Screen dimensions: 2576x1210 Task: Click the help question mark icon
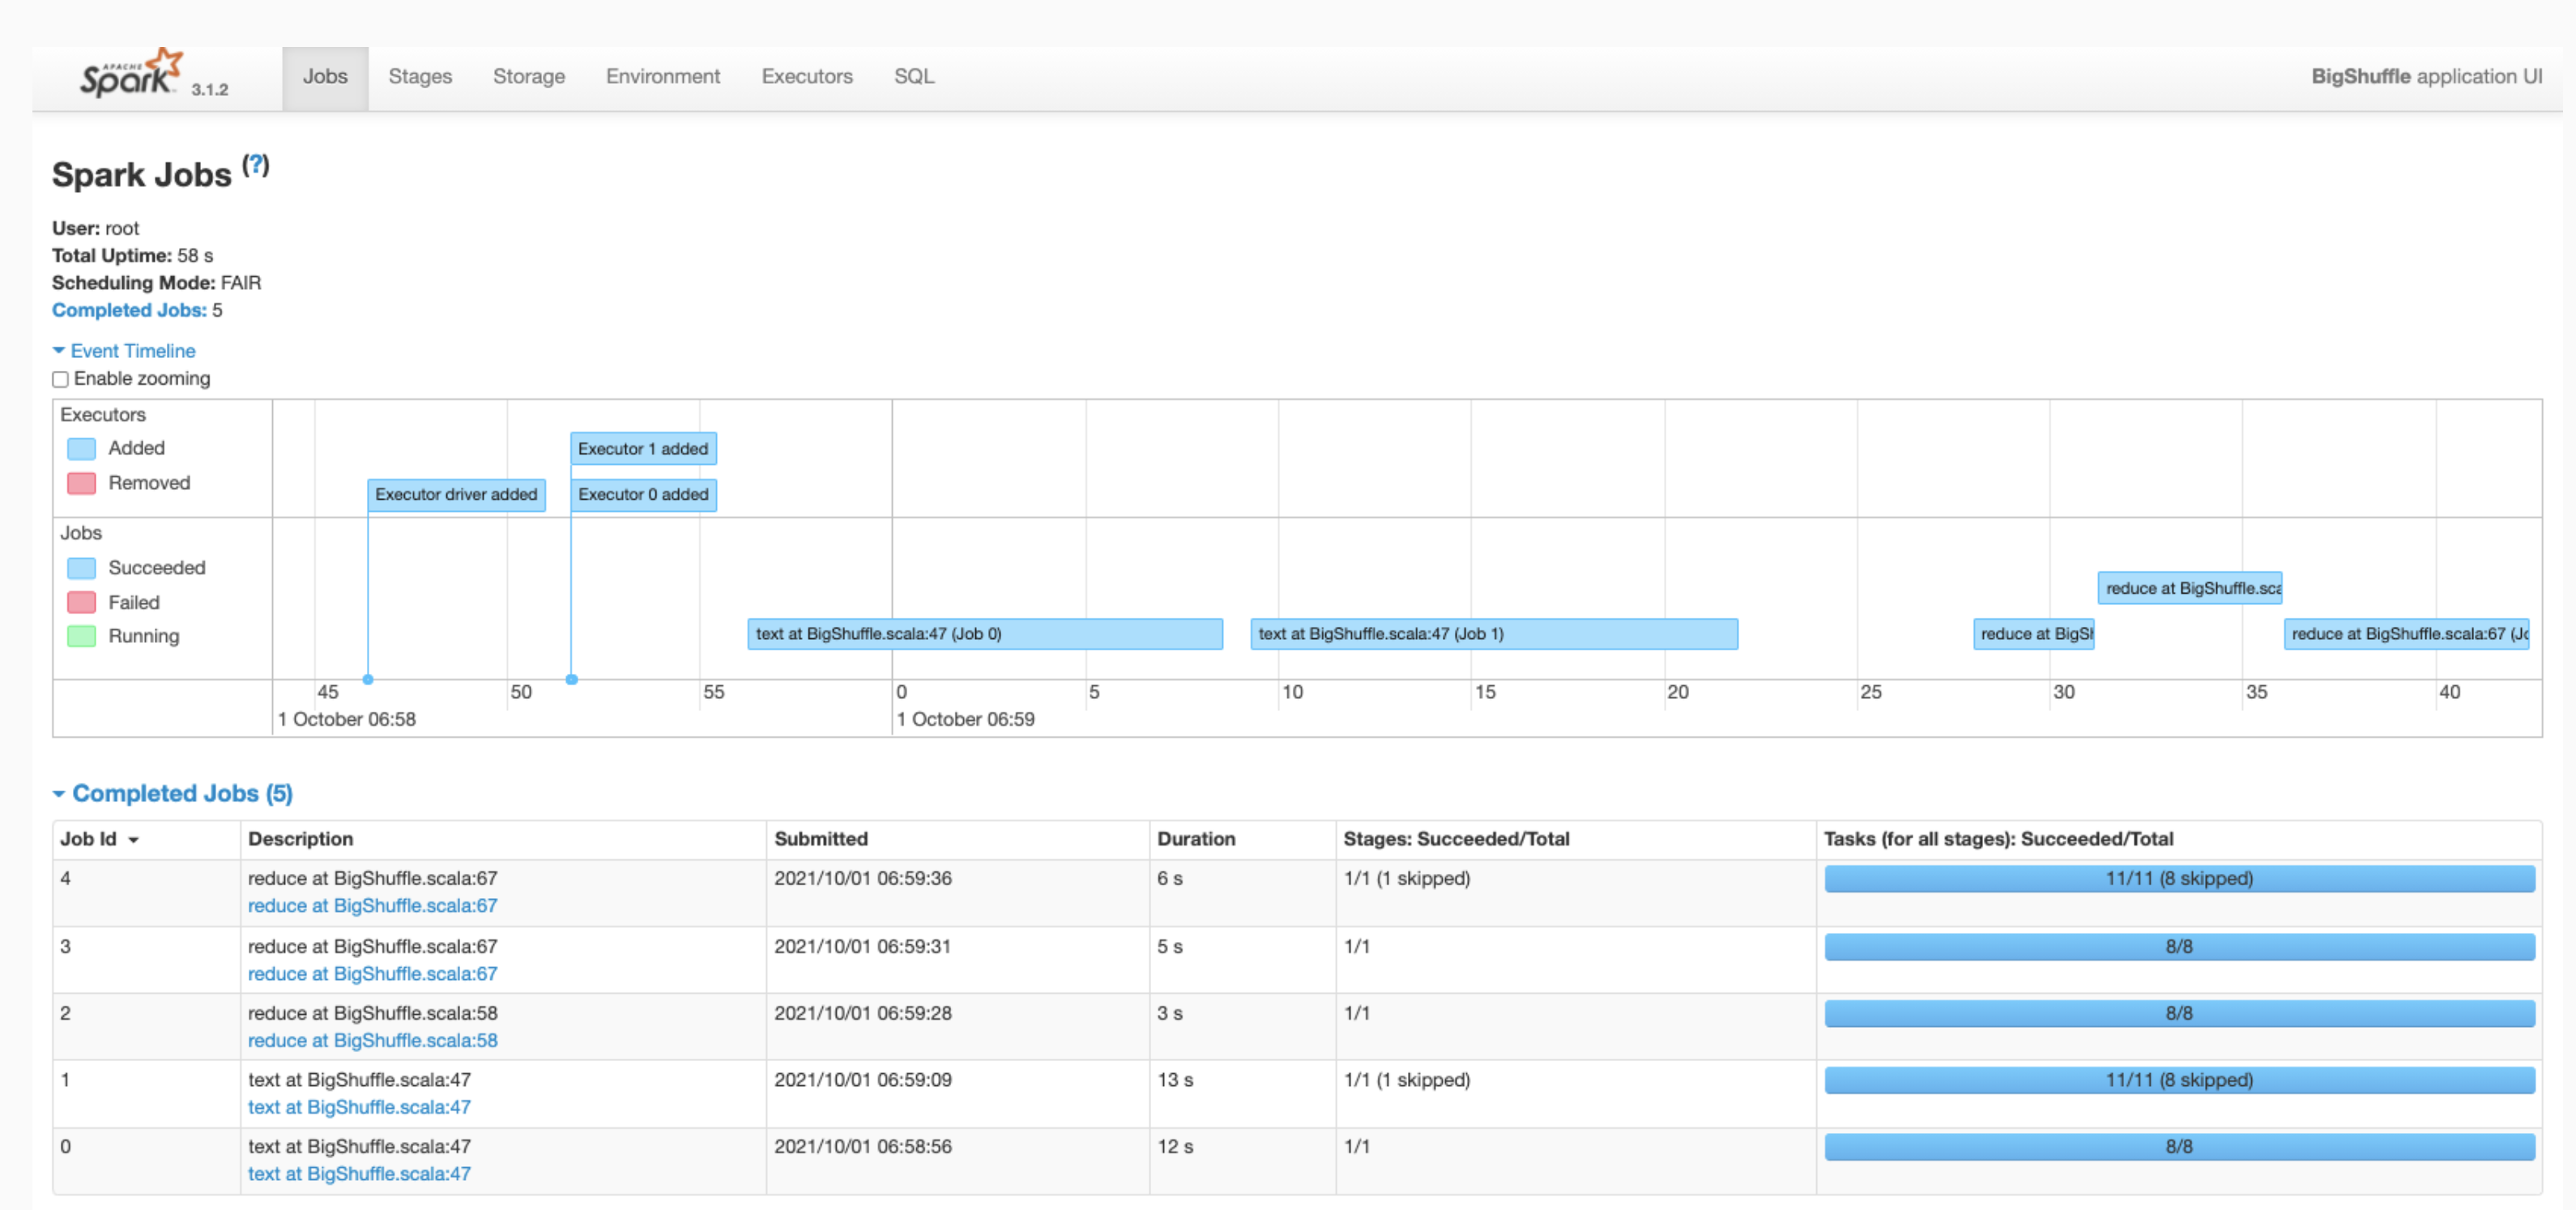(257, 164)
